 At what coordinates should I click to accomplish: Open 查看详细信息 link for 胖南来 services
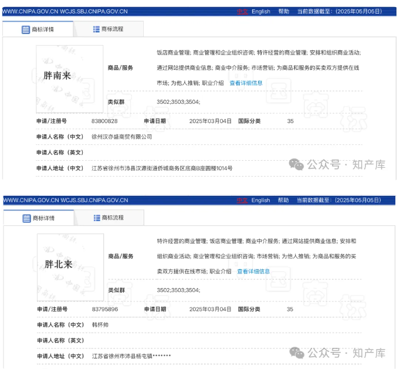246,83
